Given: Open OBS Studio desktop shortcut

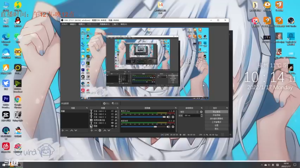Looking at the screenshot, I should tap(291, 22).
